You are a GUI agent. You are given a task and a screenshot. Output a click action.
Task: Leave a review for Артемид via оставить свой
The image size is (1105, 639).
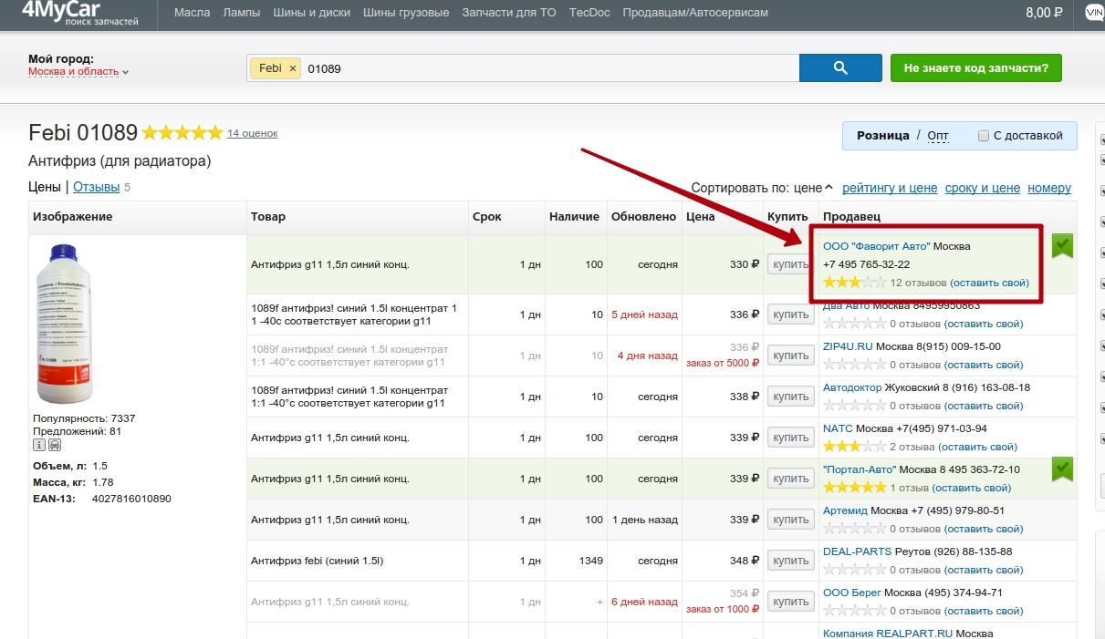(984, 529)
